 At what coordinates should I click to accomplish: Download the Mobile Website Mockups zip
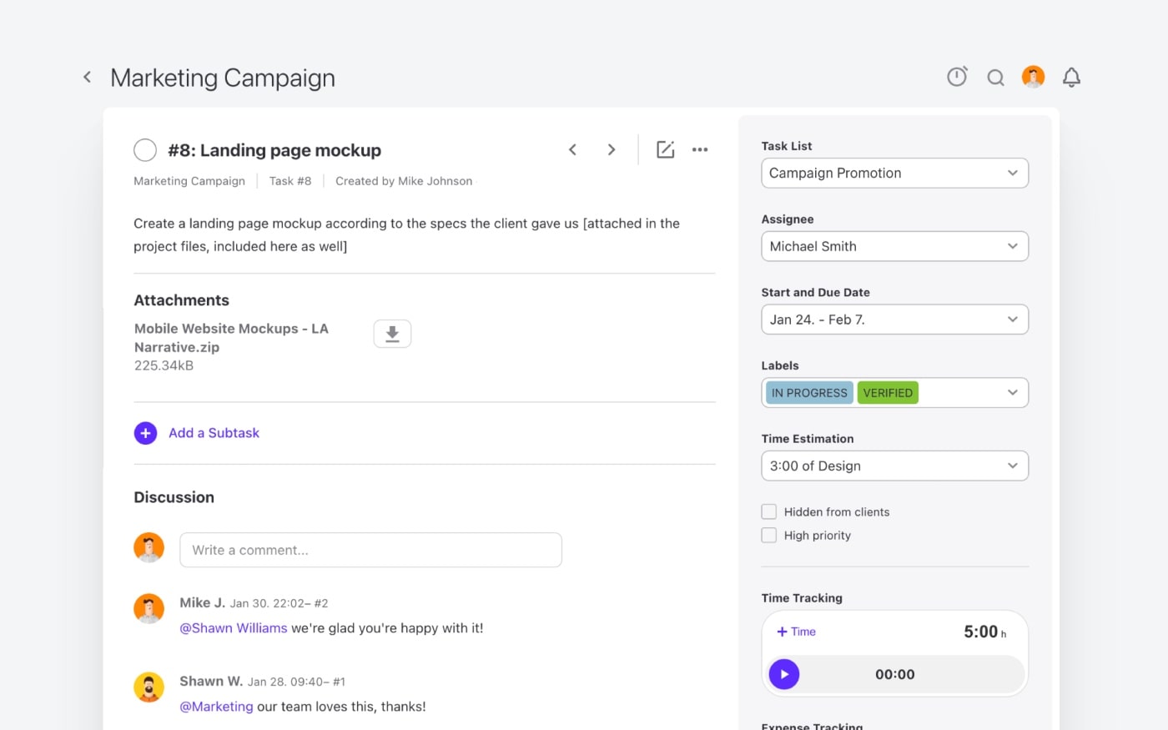pyautogui.click(x=392, y=334)
